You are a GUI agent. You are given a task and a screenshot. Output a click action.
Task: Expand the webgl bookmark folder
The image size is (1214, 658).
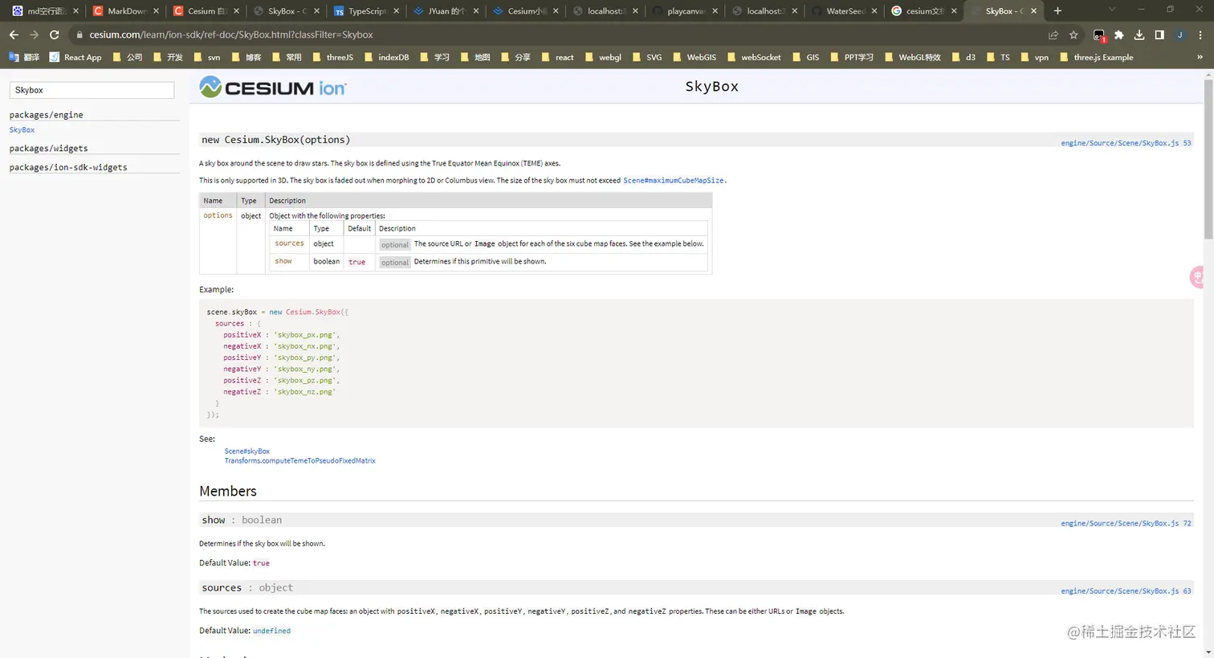(603, 57)
